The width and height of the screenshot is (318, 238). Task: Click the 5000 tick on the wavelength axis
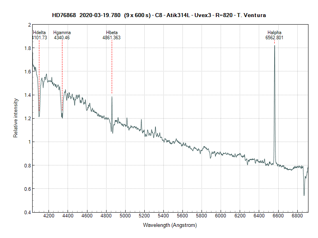[125, 216]
